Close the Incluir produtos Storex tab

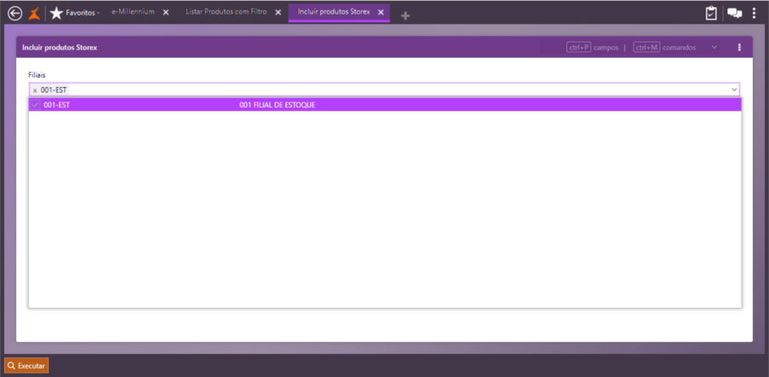pyautogui.click(x=380, y=12)
